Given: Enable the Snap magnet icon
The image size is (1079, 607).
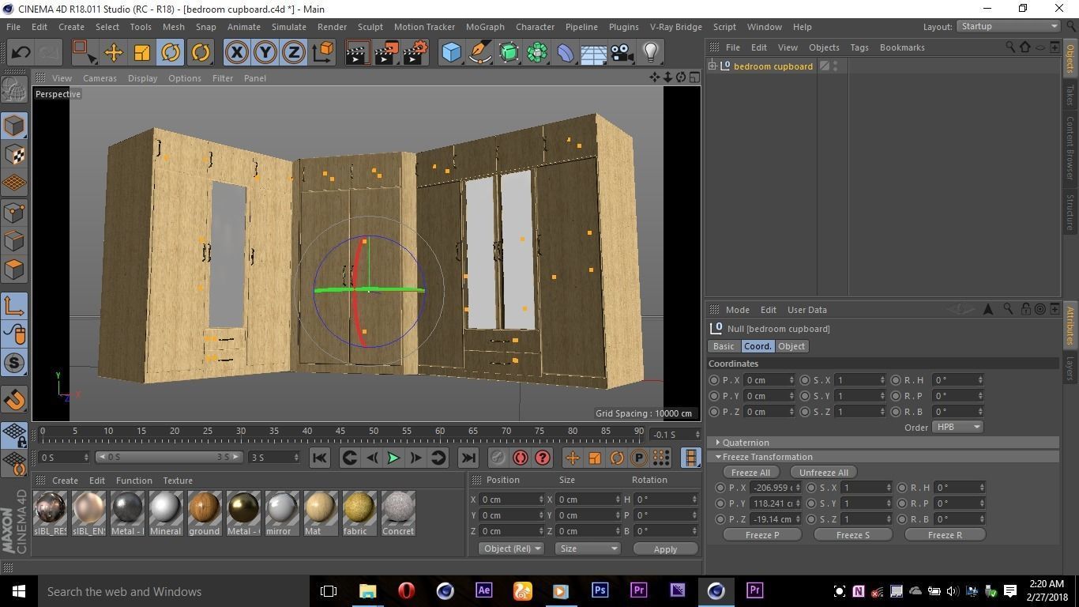Looking at the screenshot, I should 14,399.
